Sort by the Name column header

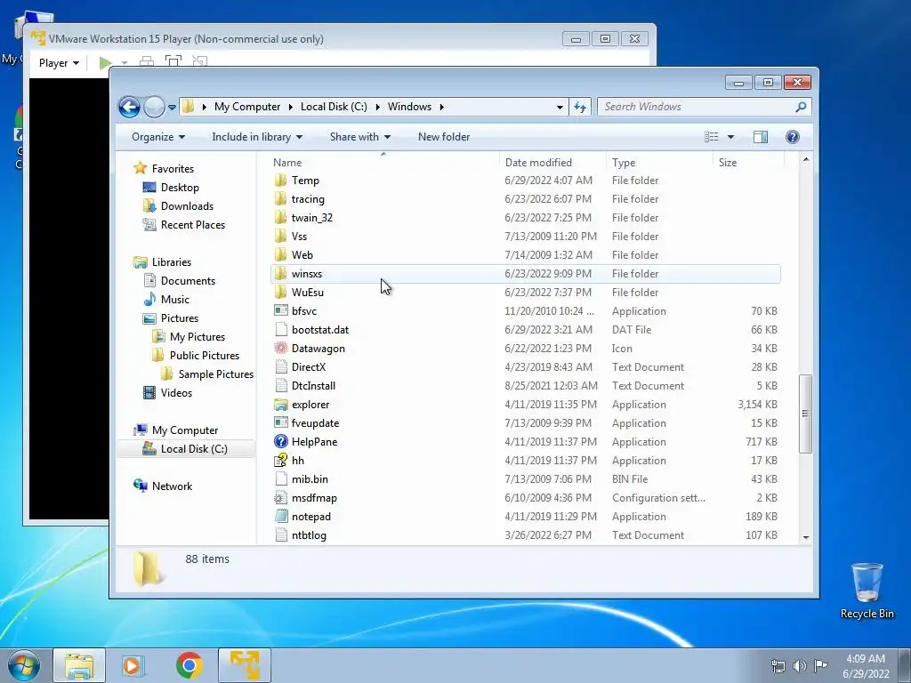click(383, 163)
